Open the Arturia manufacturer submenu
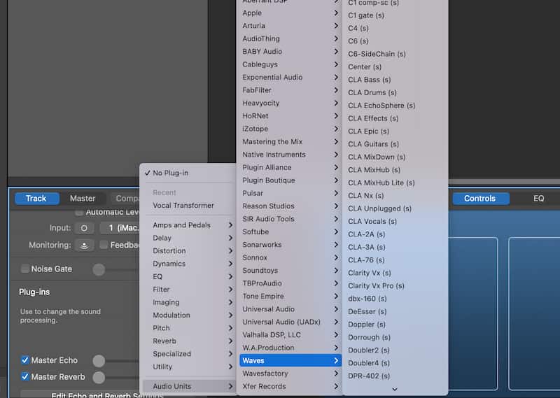This screenshot has width=560, height=398. [290, 26]
